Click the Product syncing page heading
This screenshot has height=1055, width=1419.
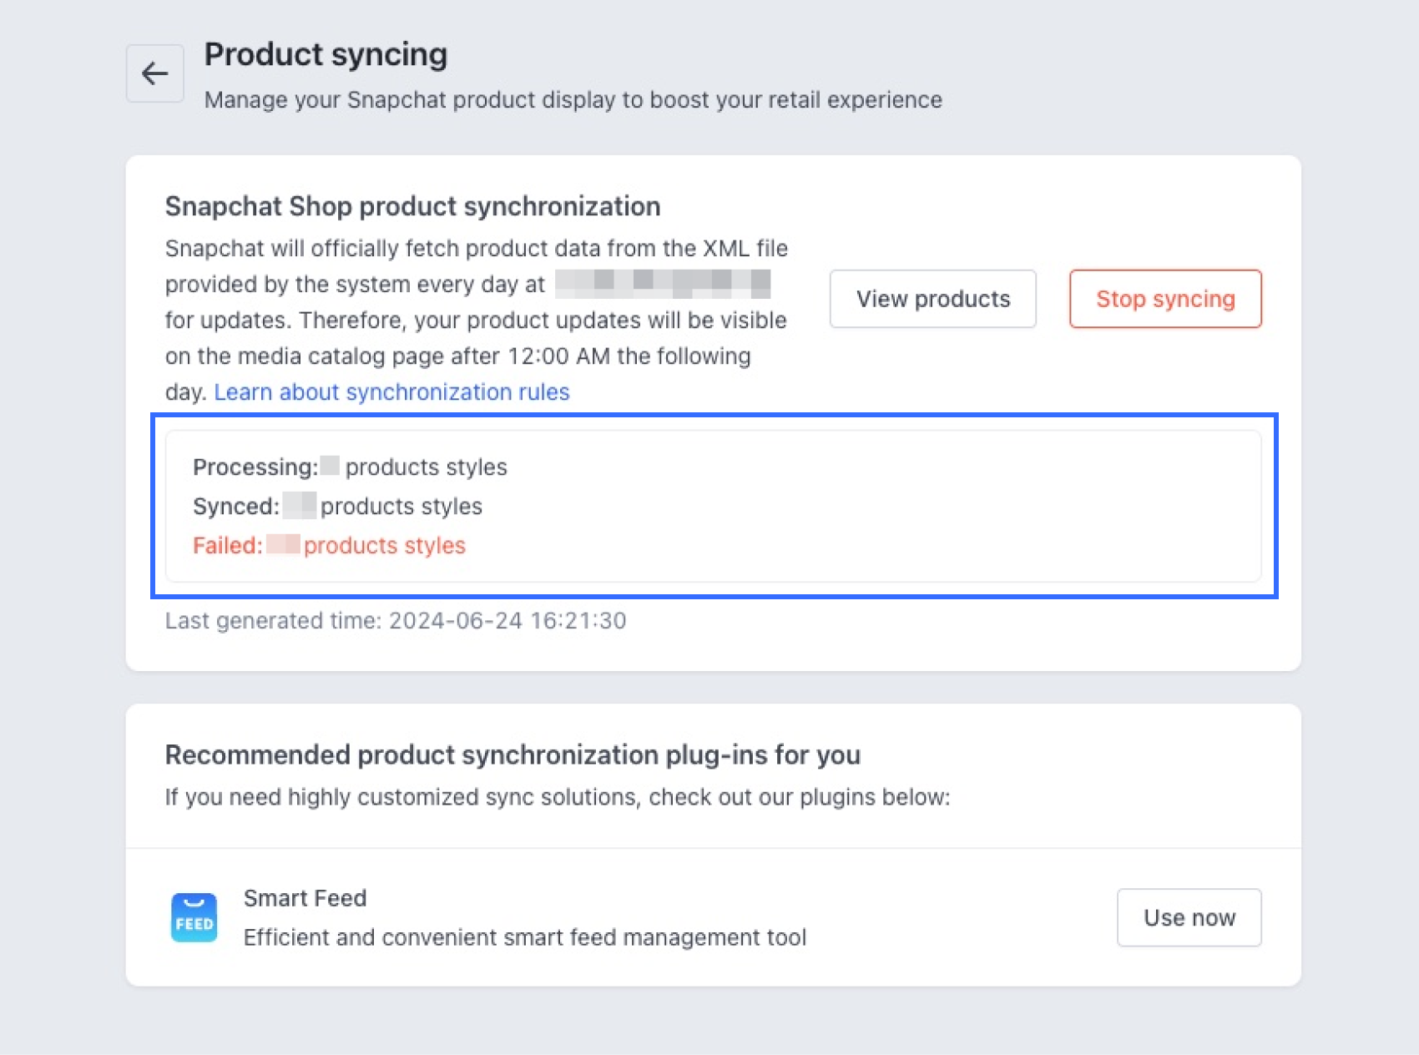tap(326, 55)
